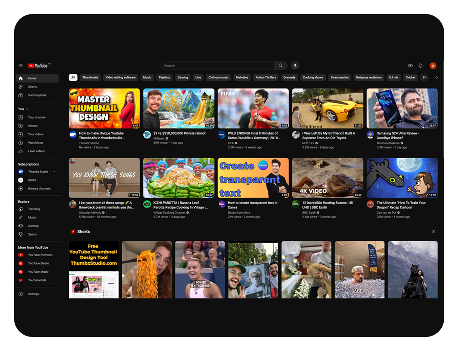Viewport: 459px width, 351px height.
Task: Open Samsung S24 Ultra Review thumbnail
Action: (x=402, y=108)
